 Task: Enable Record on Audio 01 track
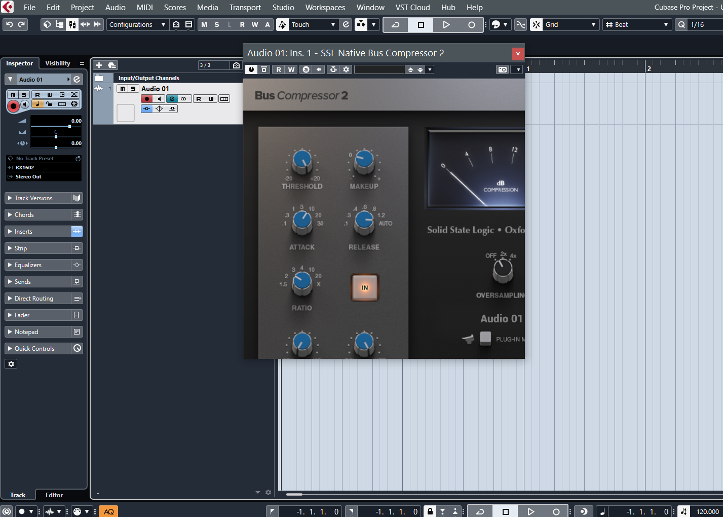pos(147,99)
